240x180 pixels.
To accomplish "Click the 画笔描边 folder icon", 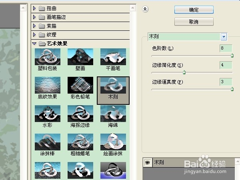I will pyautogui.click(x=42, y=17).
